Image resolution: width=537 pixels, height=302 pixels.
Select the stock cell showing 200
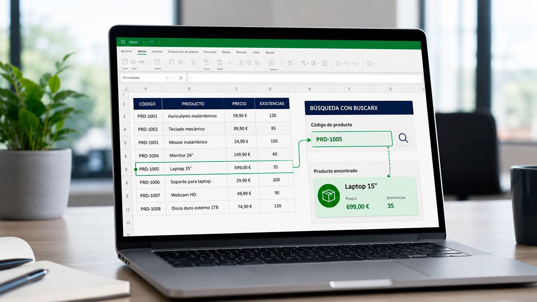tap(276, 180)
